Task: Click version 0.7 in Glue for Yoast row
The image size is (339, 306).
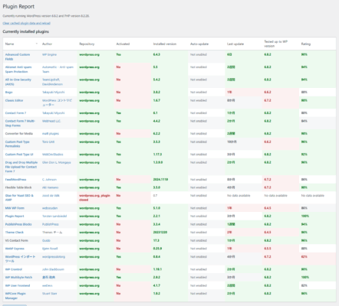Action: 155,196
